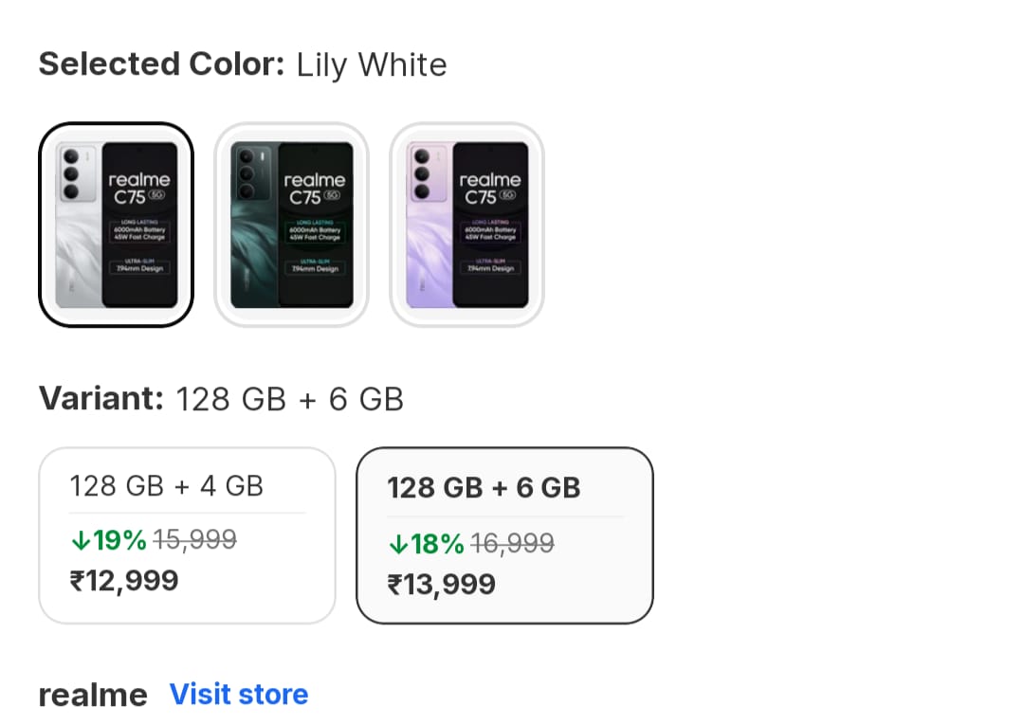Click the ₹12,999 price
This screenshot has height=724, width=1024.
(x=124, y=579)
